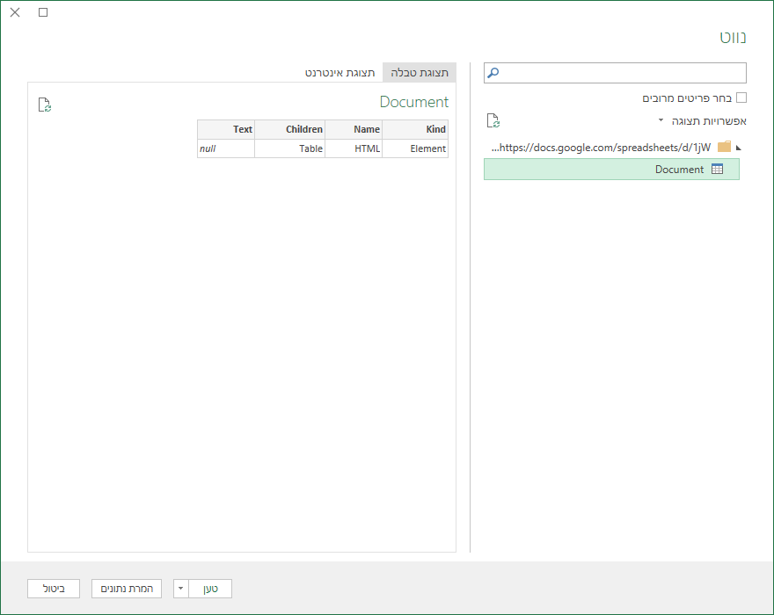This screenshot has height=615, width=774.
Task: Click the folder icon of docs.google.com source
Action: coord(724,147)
